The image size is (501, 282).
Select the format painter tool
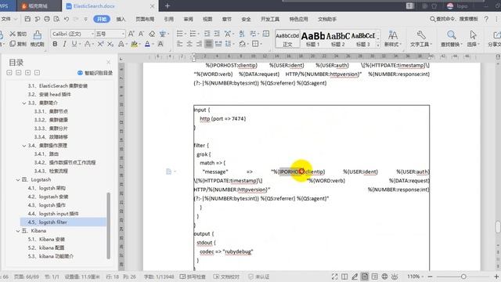pyautogui.click(x=38, y=38)
